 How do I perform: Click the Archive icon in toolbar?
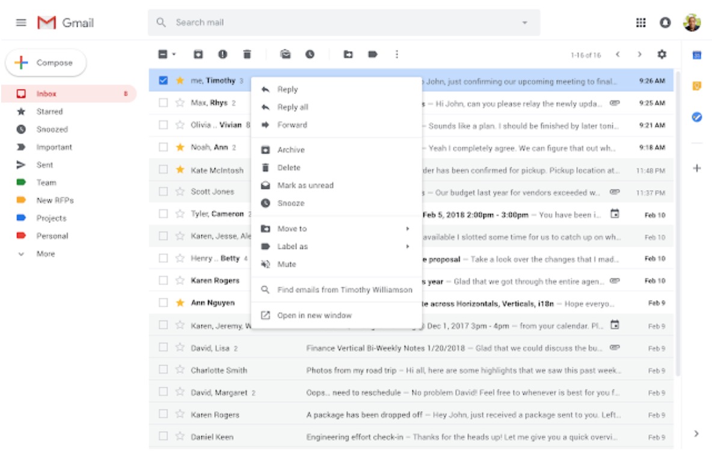[x=198, y=55]
